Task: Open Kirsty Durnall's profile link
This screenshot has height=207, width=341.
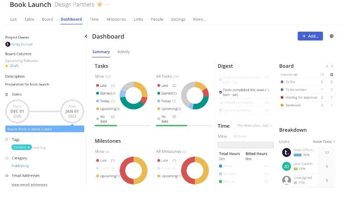Action: tap(22, 45)
